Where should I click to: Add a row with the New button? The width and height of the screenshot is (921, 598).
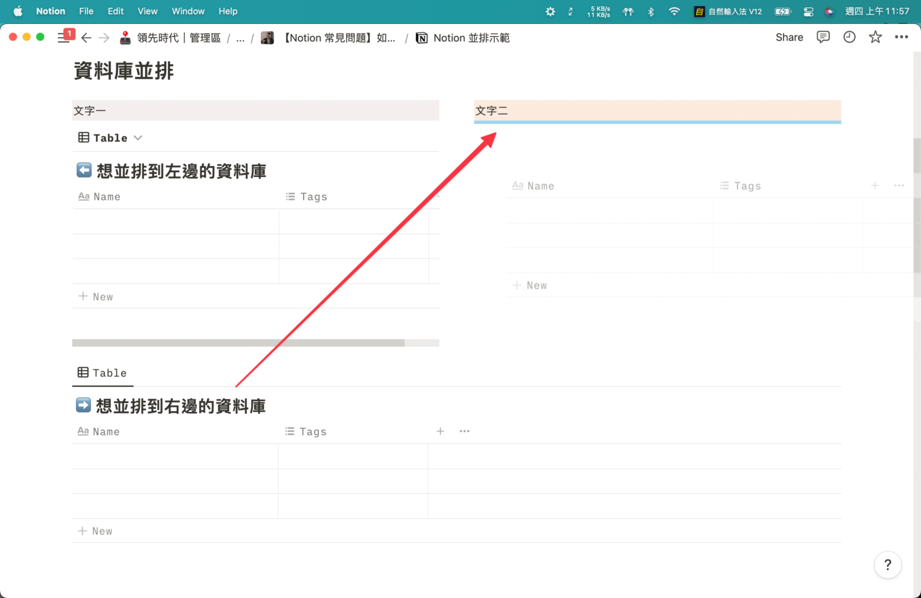95,296
